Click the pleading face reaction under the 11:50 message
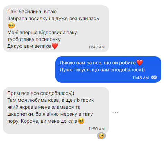 [101, 136]
